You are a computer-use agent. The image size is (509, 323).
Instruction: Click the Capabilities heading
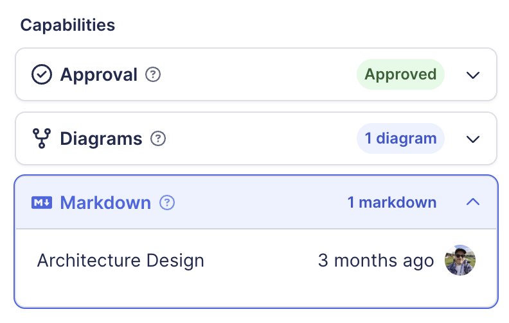[67, 25]
